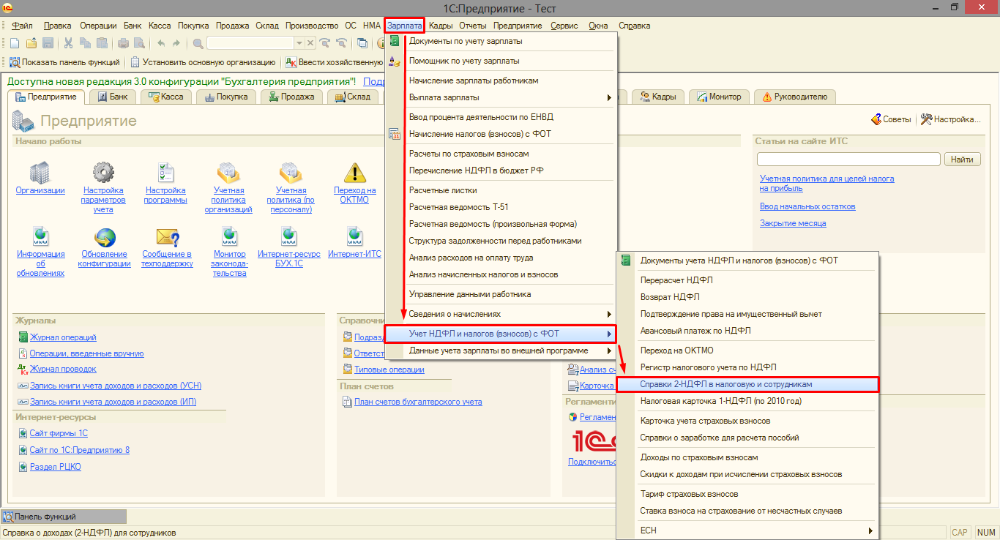Open Ввод начальных остатков link
Screen dimensions: 1000x540
click(x=807, y=206)
